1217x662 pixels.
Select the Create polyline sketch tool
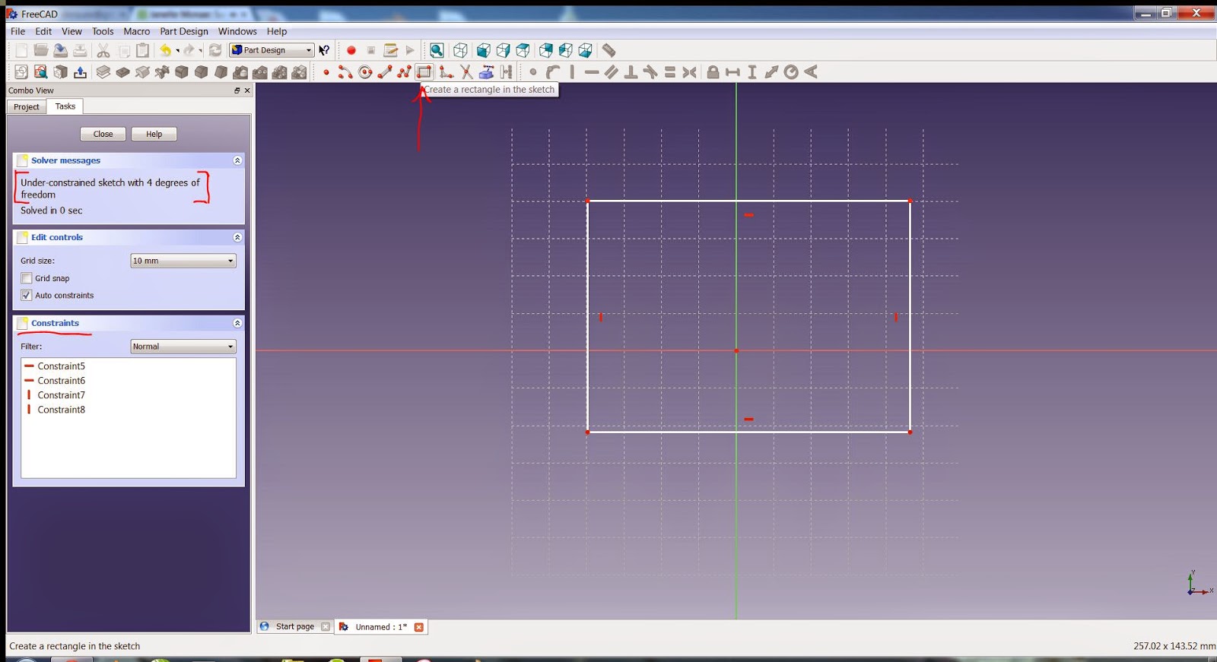pyautogui.click(x=405, y=72)
